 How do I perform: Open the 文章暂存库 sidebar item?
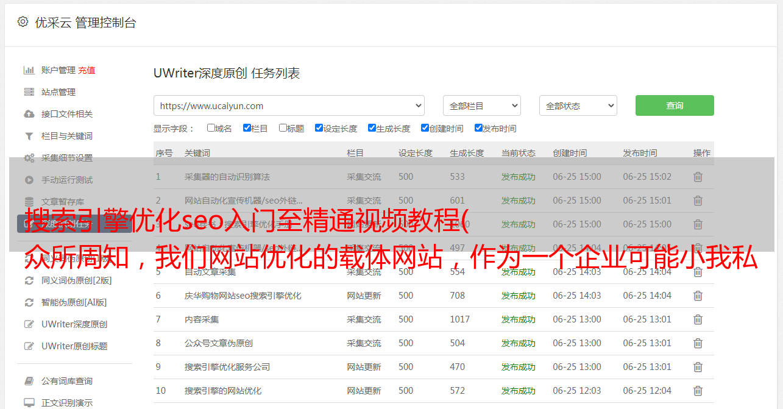(x=63, y=202)
